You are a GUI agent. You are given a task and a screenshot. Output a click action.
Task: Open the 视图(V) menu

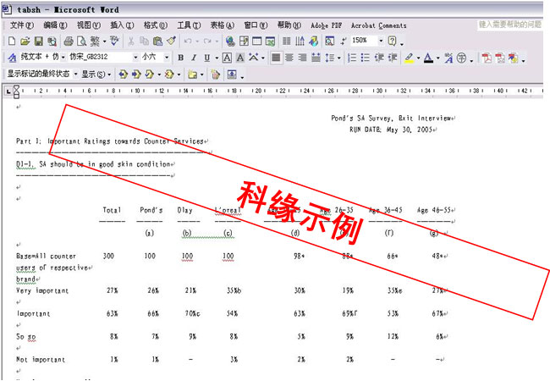tap(89, 25)
